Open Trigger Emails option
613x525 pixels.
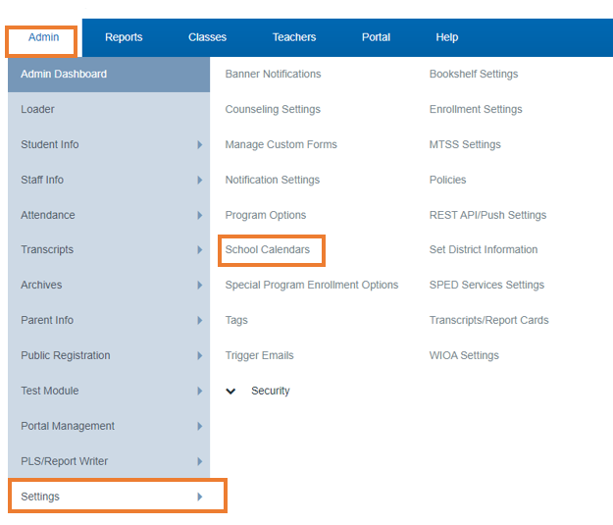tap(259, 355)
